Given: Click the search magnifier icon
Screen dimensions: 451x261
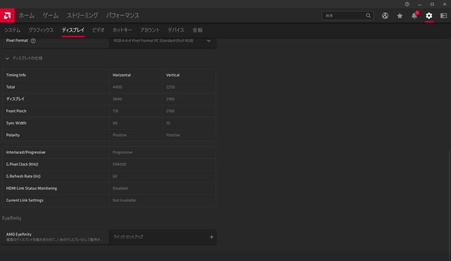Looking at the screenshot, I should 368,15.
